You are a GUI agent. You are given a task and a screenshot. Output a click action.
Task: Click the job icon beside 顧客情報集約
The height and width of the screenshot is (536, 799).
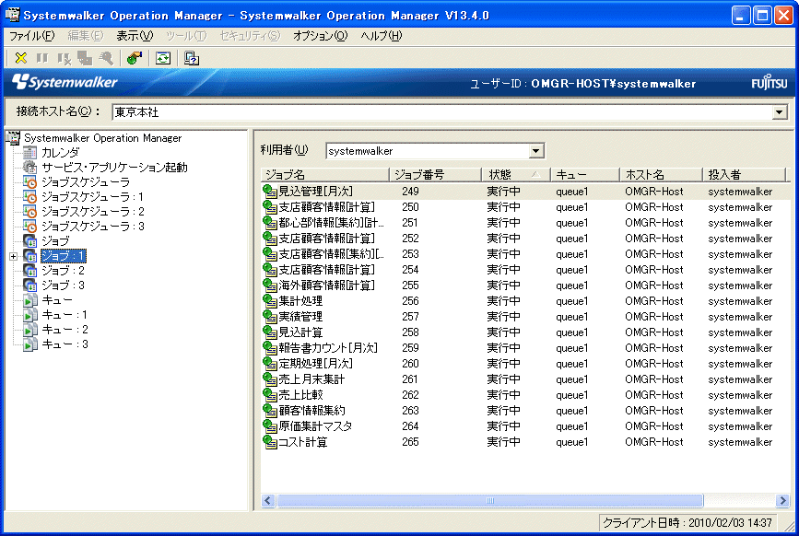click(270, 410)
